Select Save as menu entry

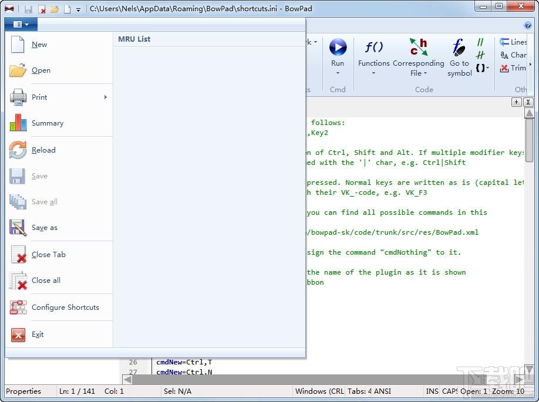(x=59, y=228)
